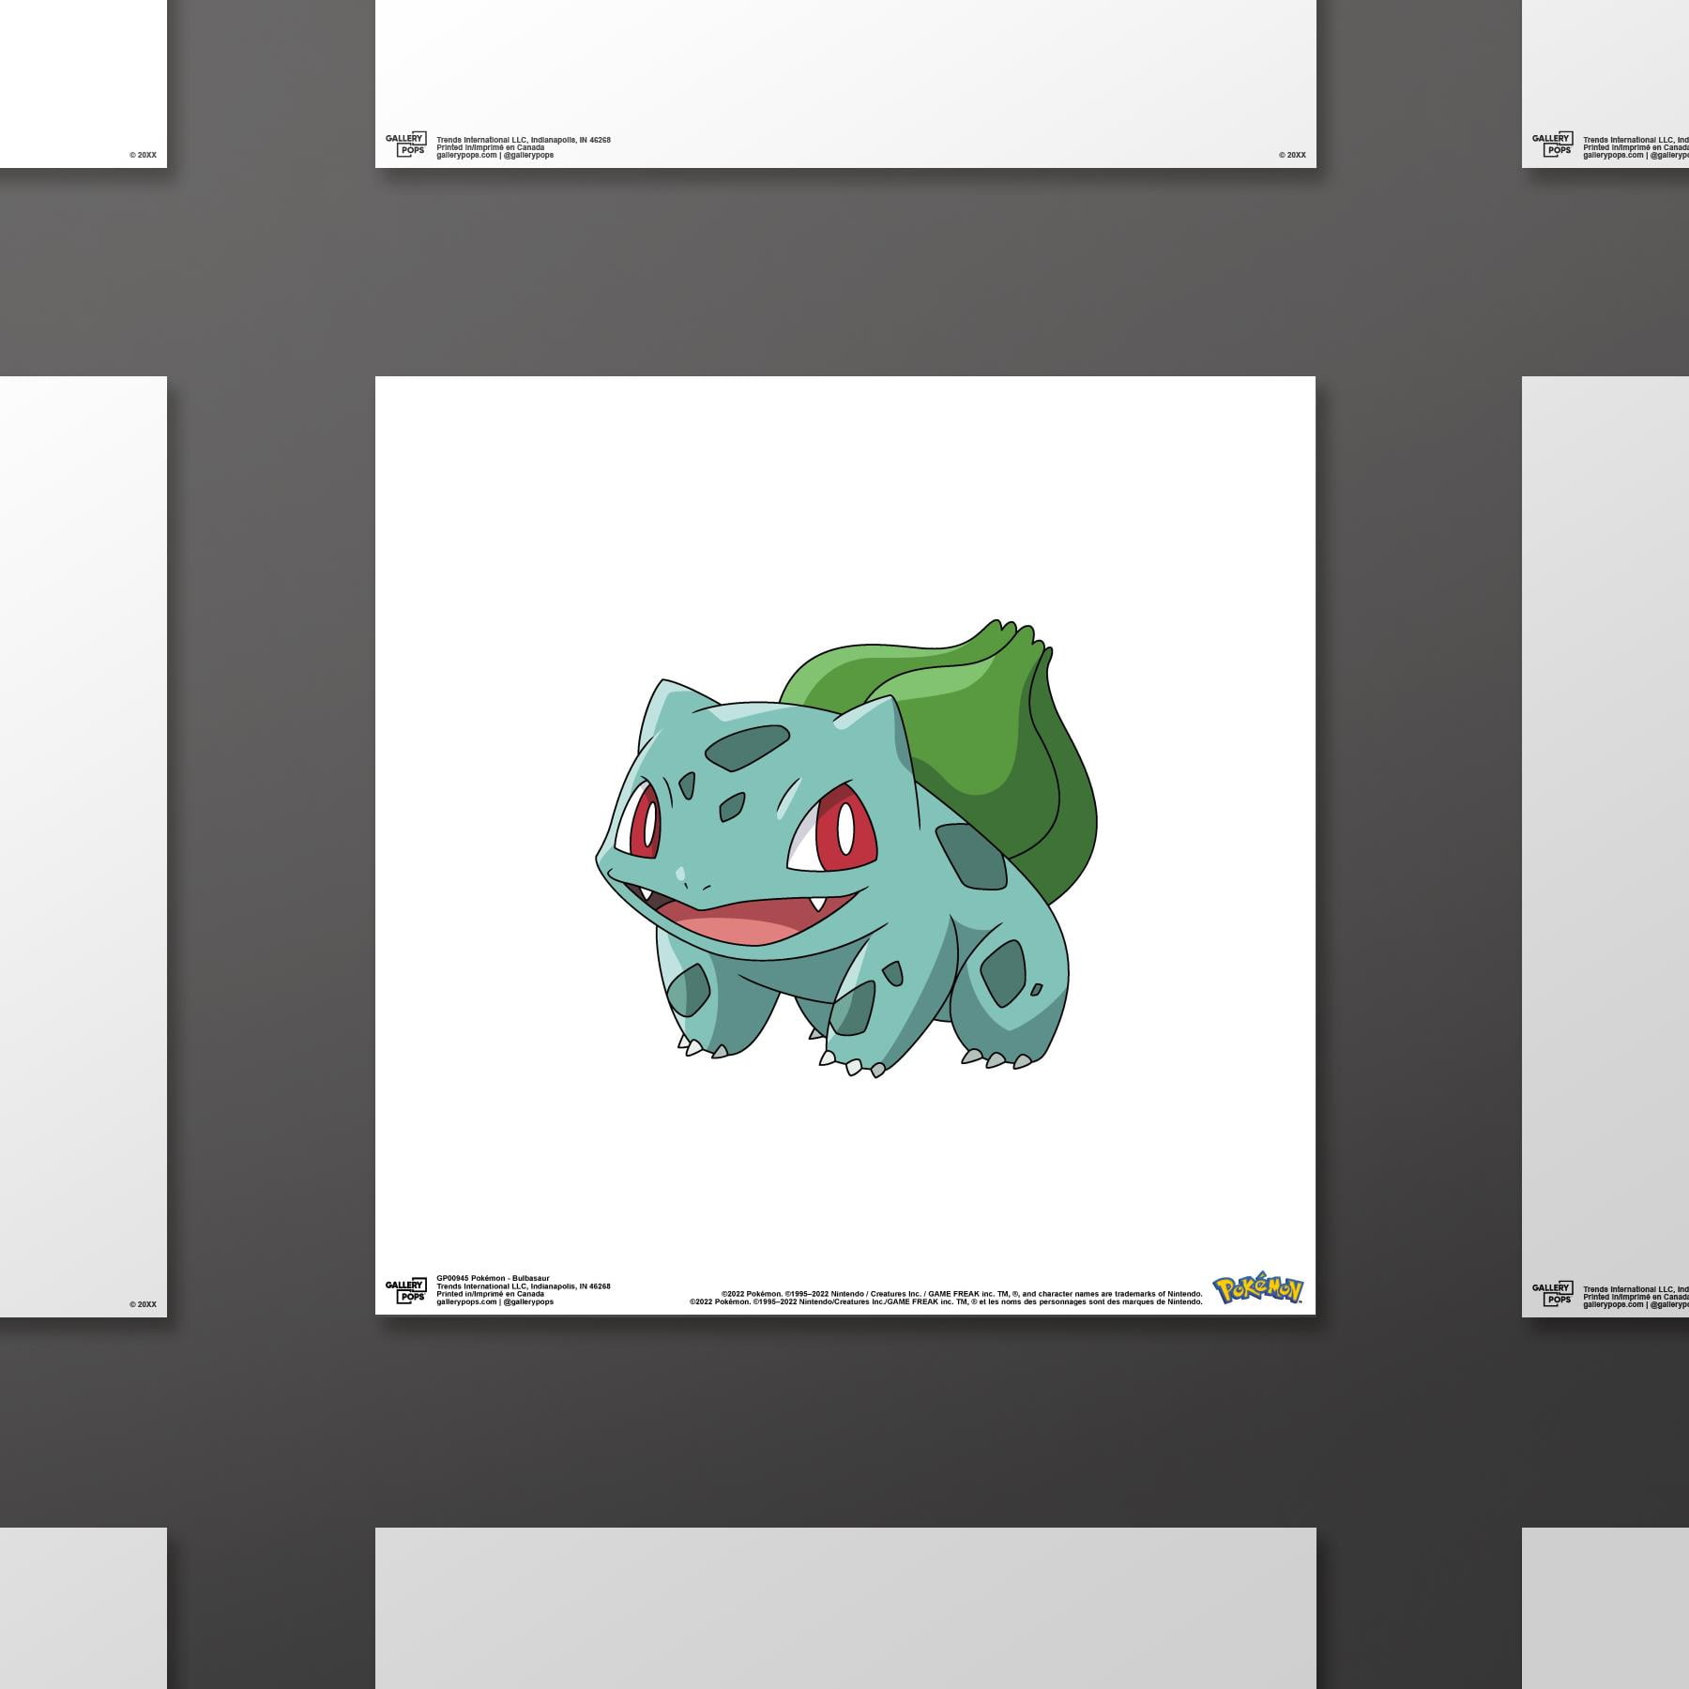The image size is (1689, 1689).
Task: Click '© 20XX' on the top-left poster
Action: [143, 155]
